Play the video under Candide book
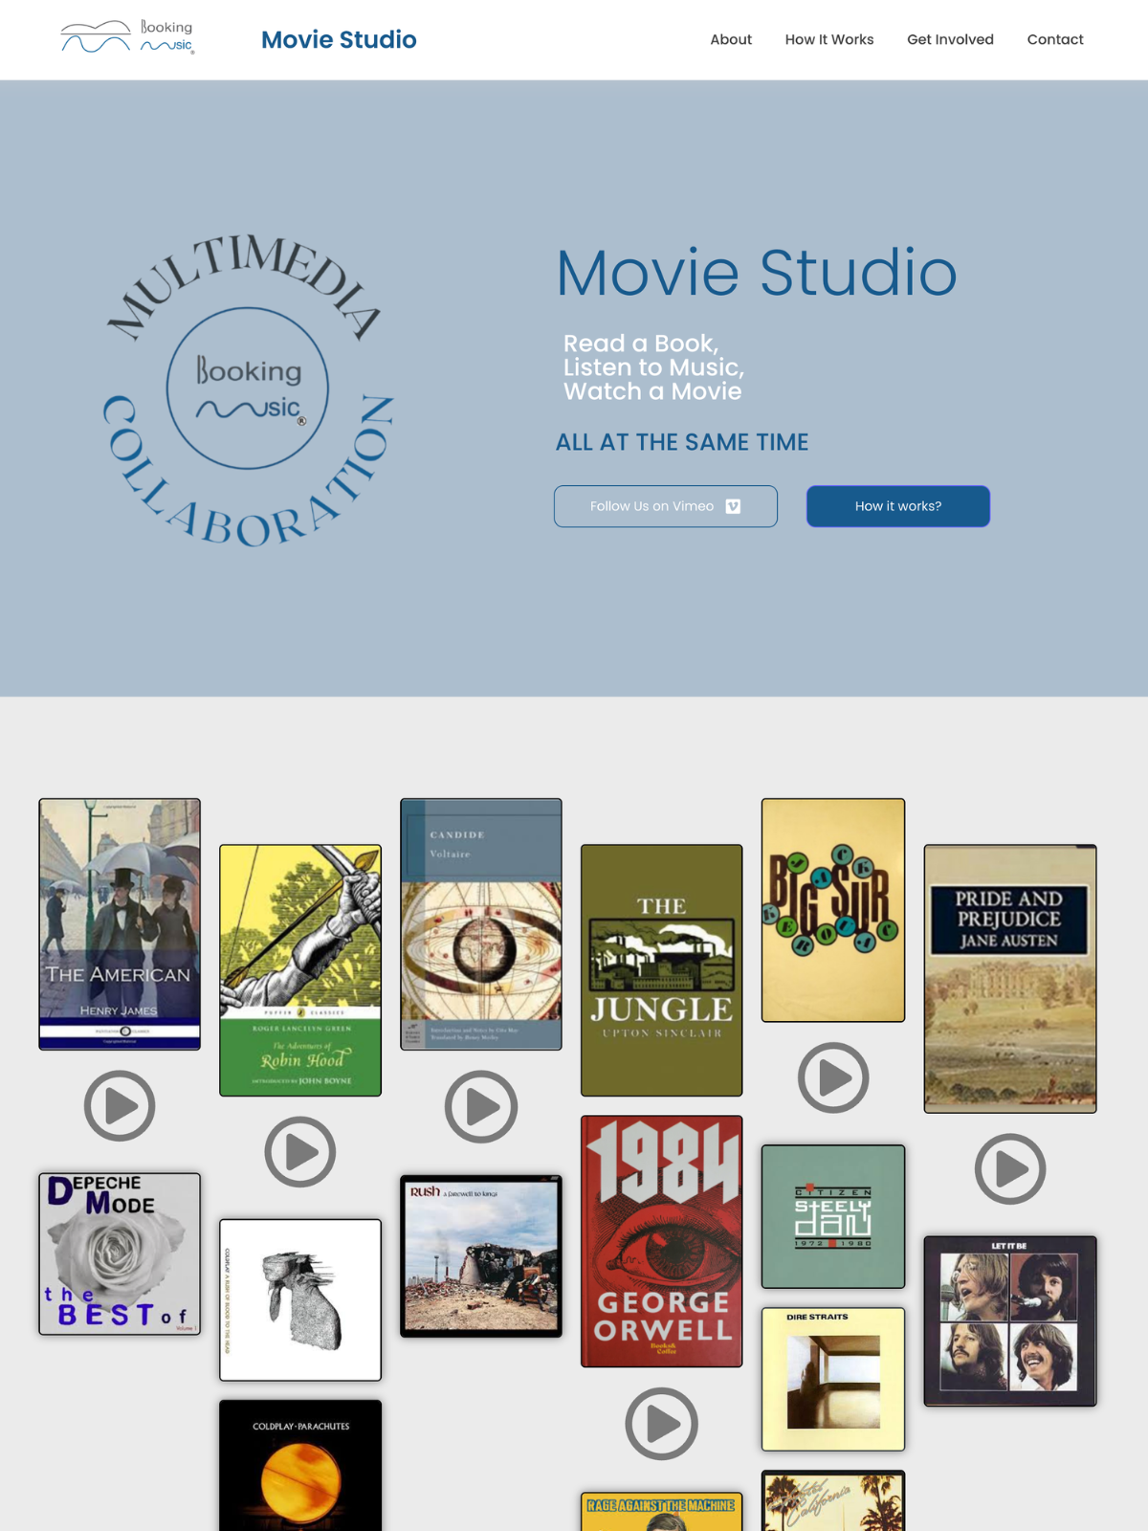1148x1531 pixels. [481, 1106]
